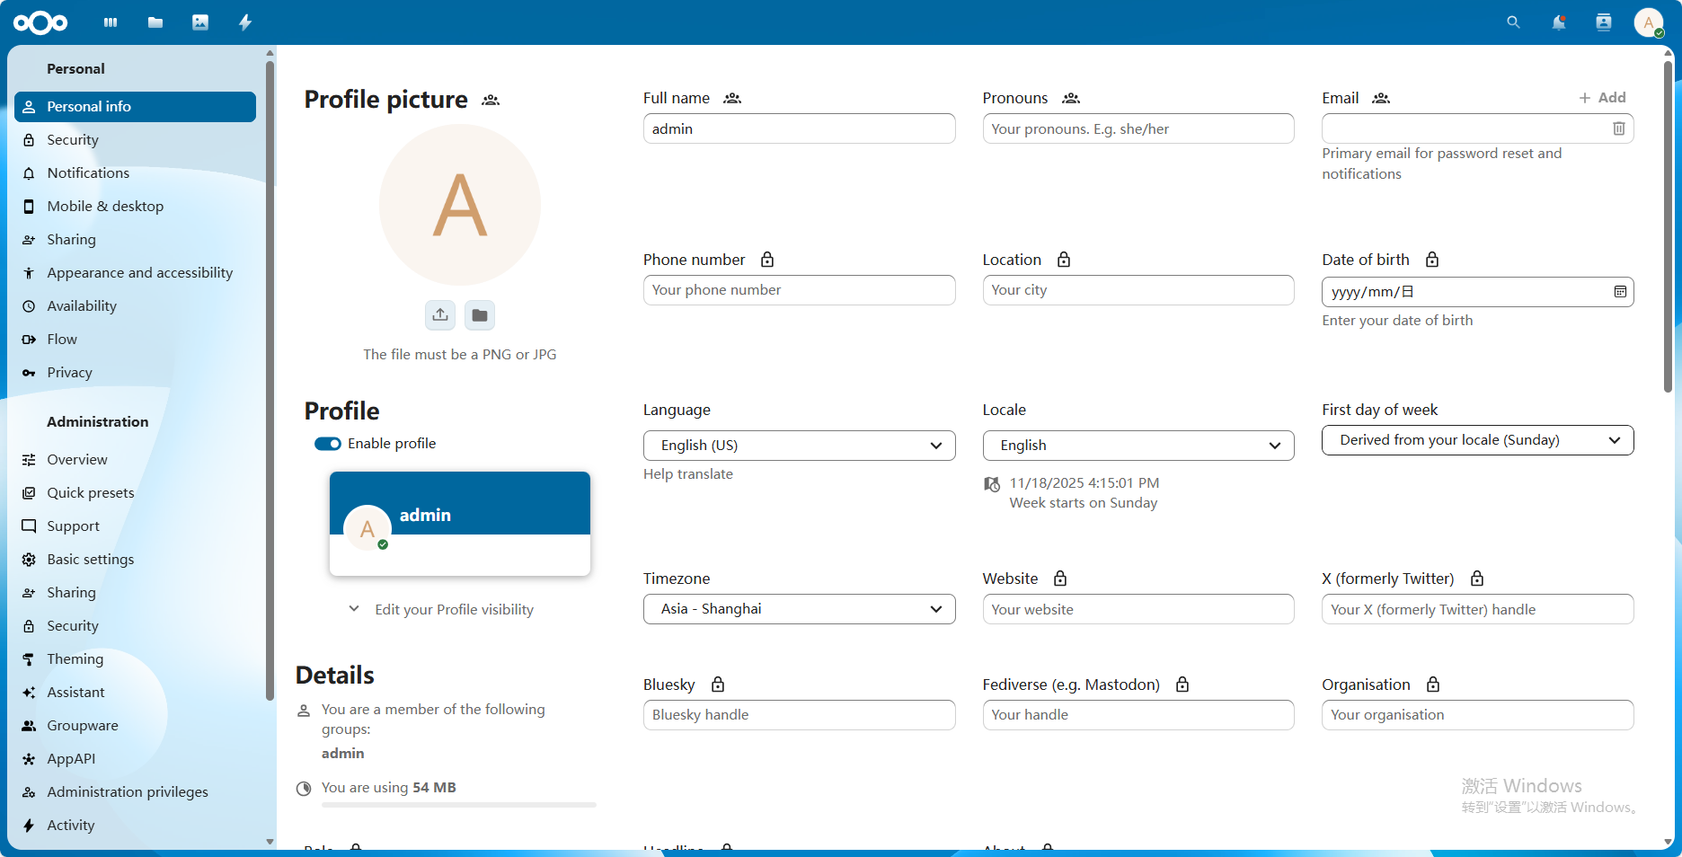Open Flow settings

[136, 340]
